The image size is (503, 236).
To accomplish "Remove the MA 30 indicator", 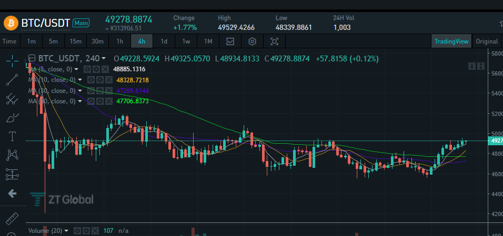I will 109,91.
